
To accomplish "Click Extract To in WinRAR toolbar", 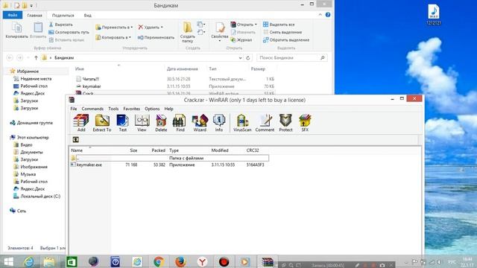I will pyautogui.click(x=102, y=123).
